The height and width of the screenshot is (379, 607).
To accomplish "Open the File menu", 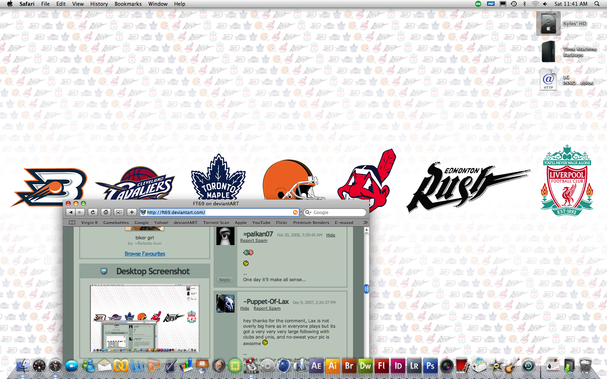I will (x=45, y=4).
